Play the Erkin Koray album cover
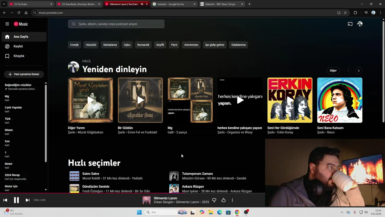385x217 pixels. 290,100
